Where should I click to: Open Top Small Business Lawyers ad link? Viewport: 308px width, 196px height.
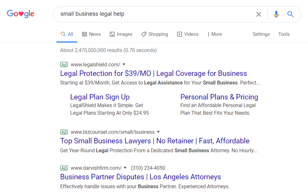155,141
